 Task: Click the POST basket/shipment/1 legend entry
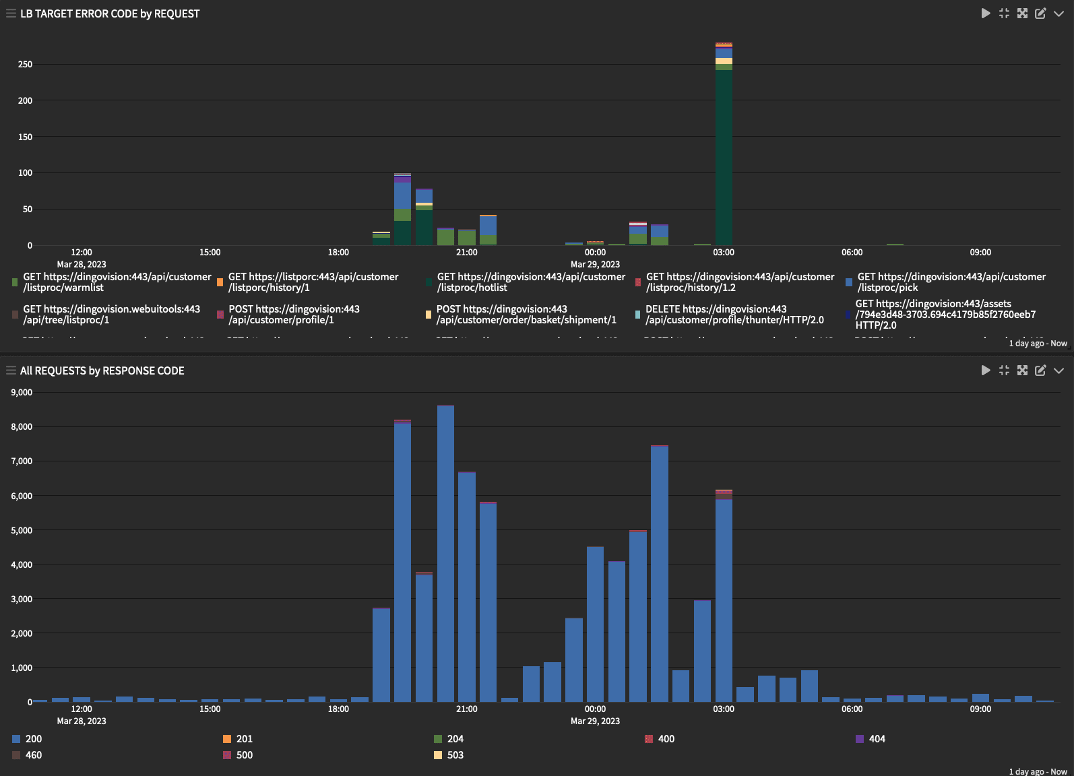526,315
